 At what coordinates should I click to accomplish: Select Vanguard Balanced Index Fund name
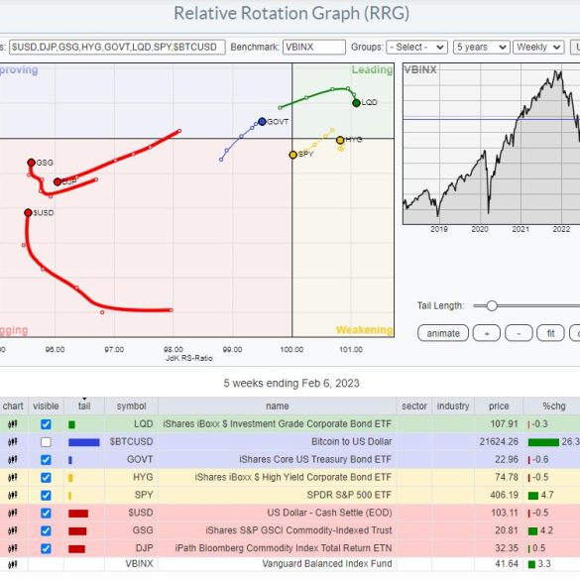coord(327,564)
